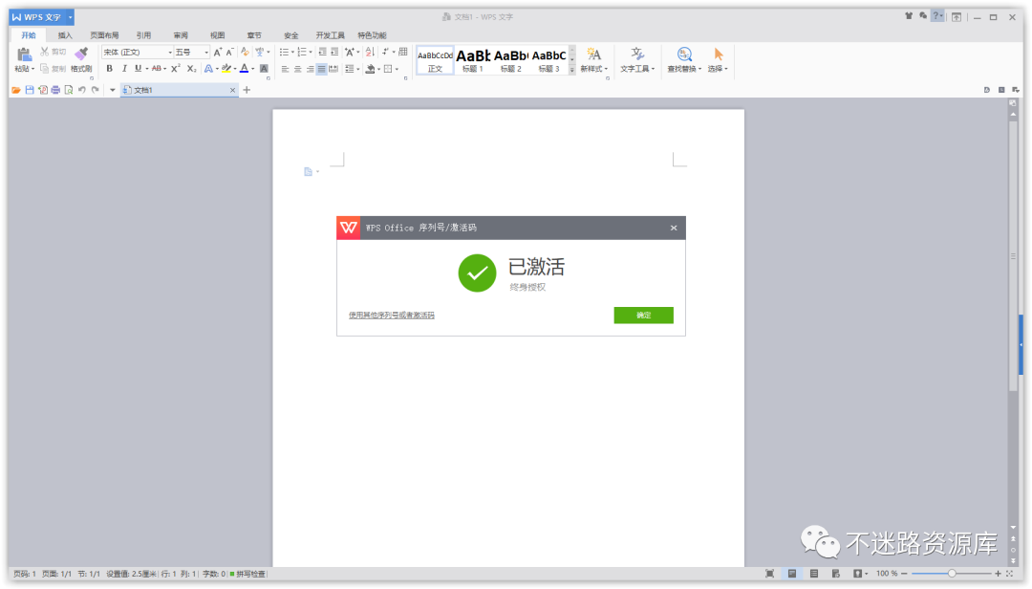The image size is (1032, 589).
Task: Click the align left icon
Action: [285, 69]
